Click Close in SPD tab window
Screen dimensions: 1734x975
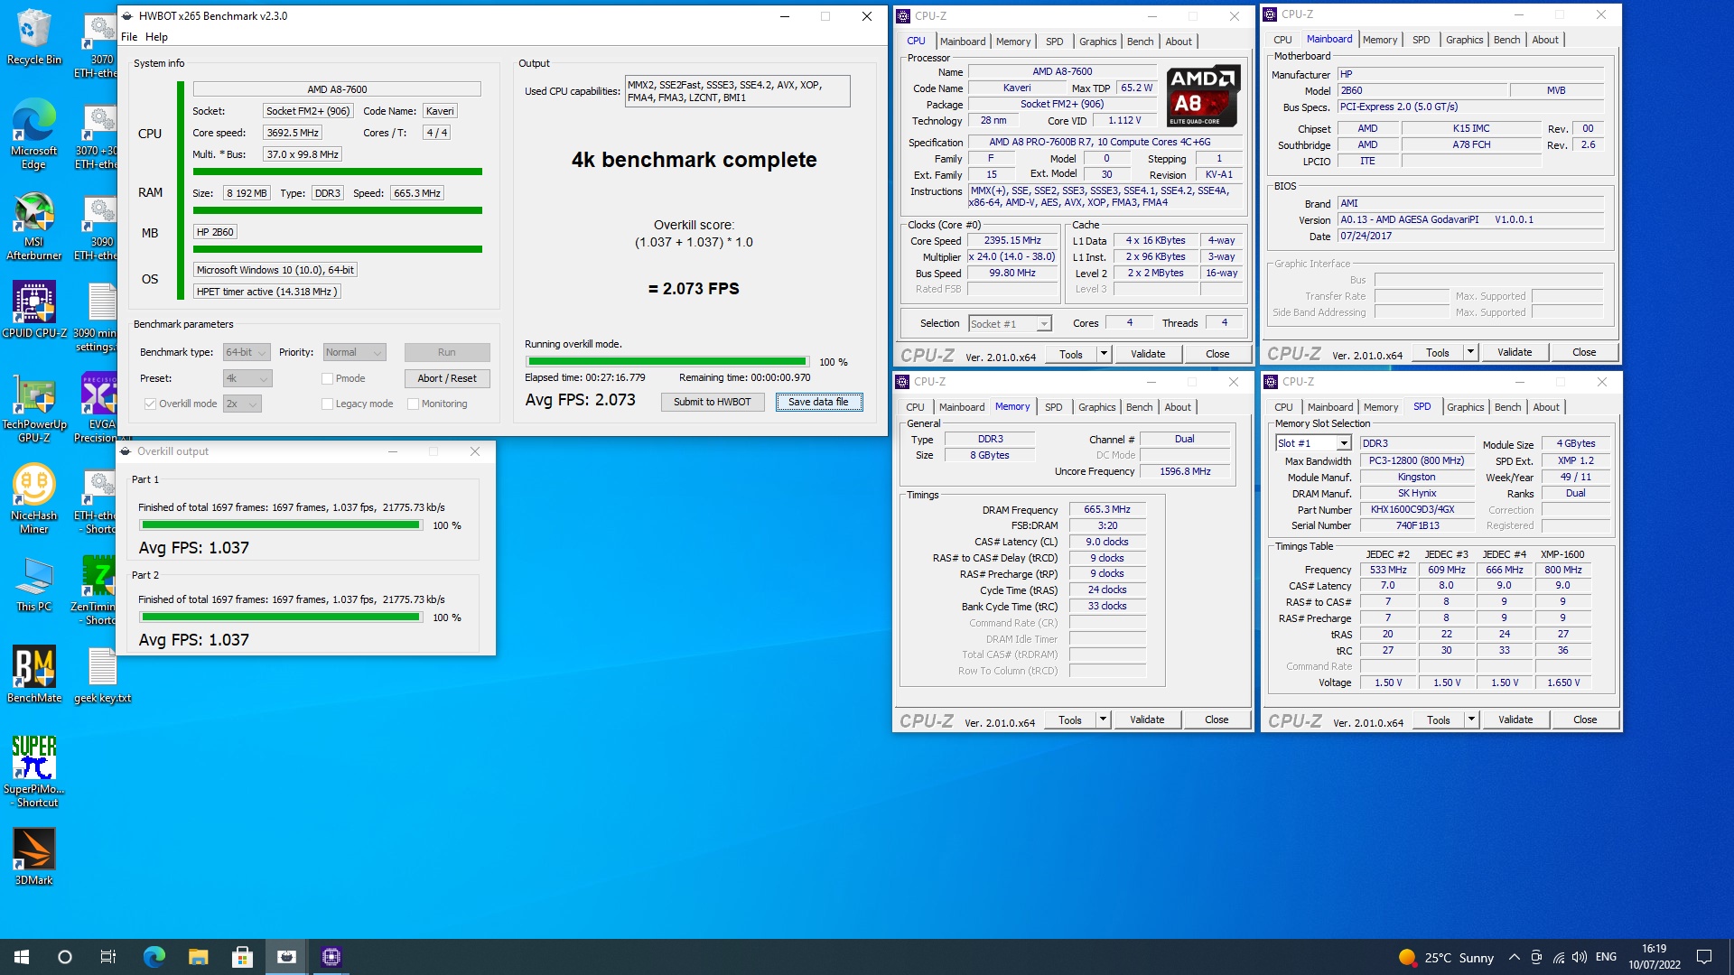pyautogui.click(x=1585, y=720)
